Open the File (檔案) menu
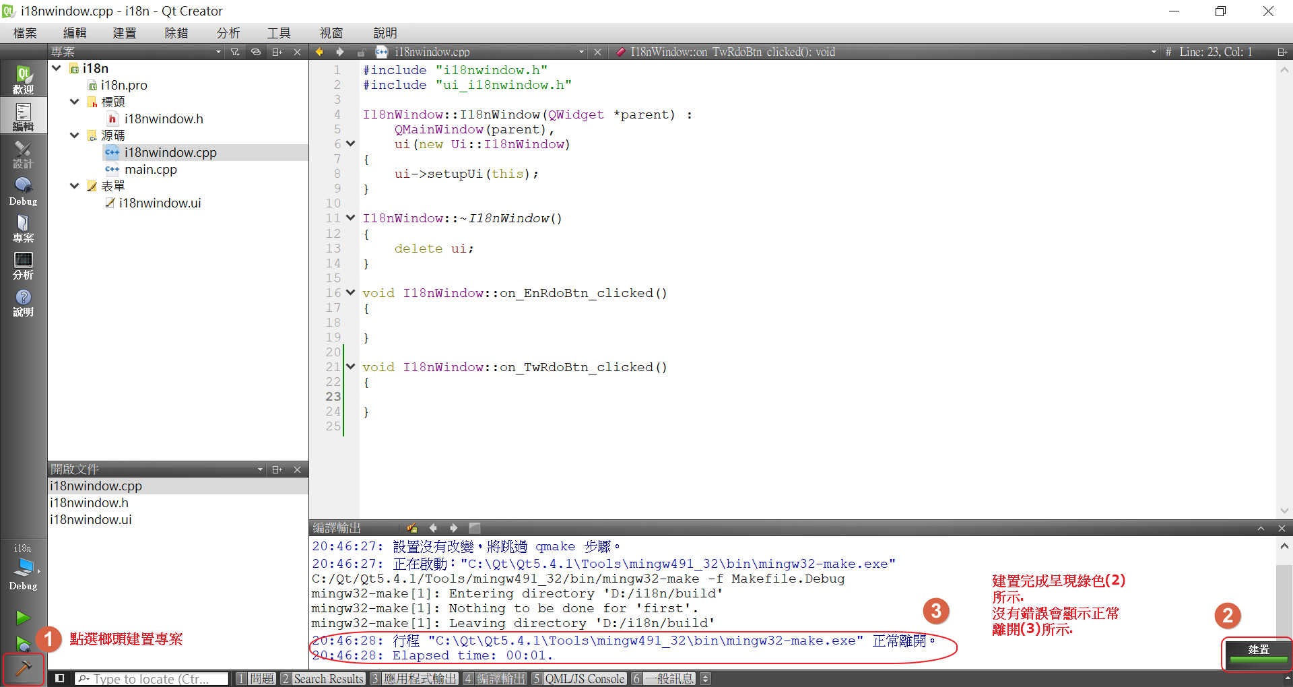The width and height of the screenshot is (1293, 687). [25, 33]
